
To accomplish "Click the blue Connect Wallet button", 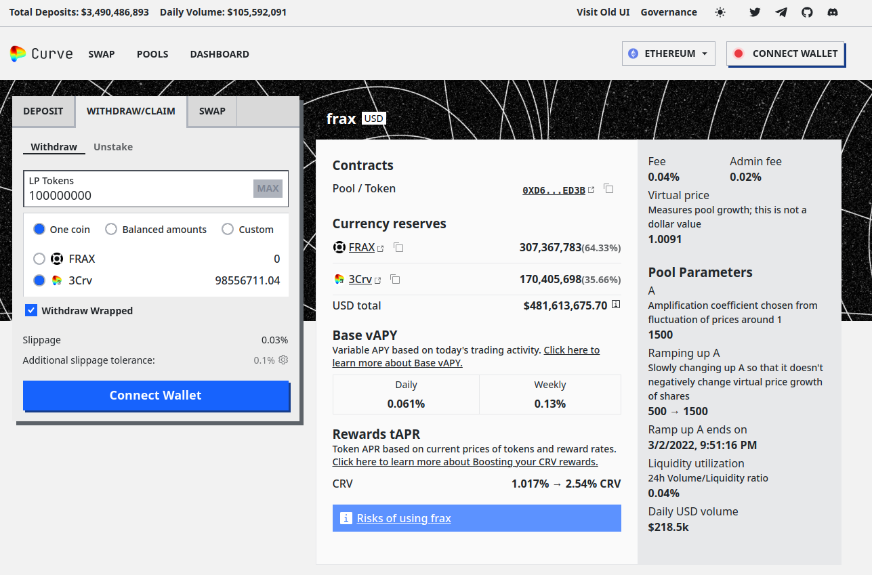I will coord(156,396).
